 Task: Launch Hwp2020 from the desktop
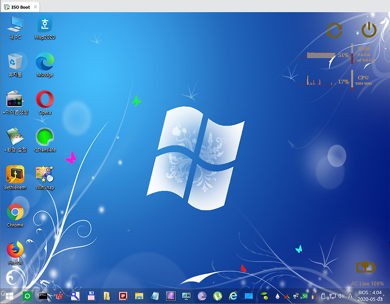click(x=45, y=28)
